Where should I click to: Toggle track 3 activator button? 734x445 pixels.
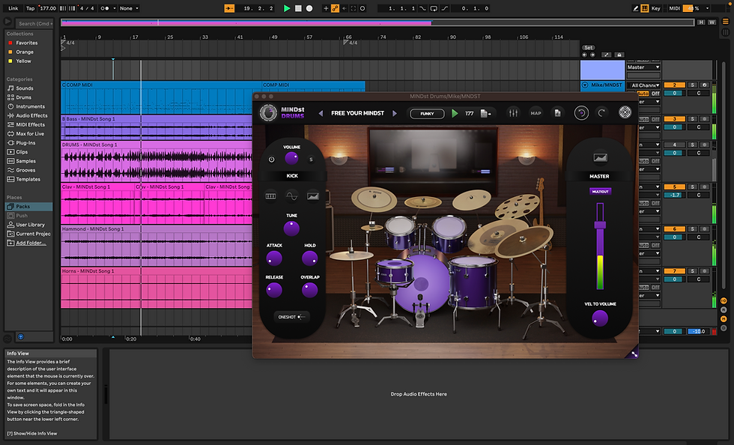675,119
